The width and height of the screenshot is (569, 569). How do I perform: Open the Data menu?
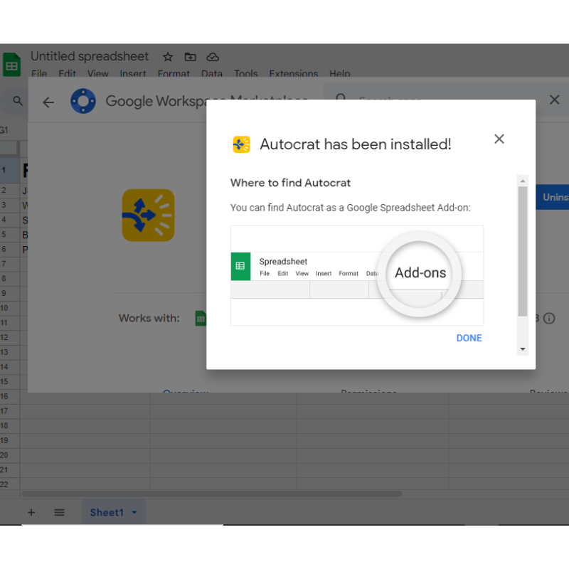212,73
